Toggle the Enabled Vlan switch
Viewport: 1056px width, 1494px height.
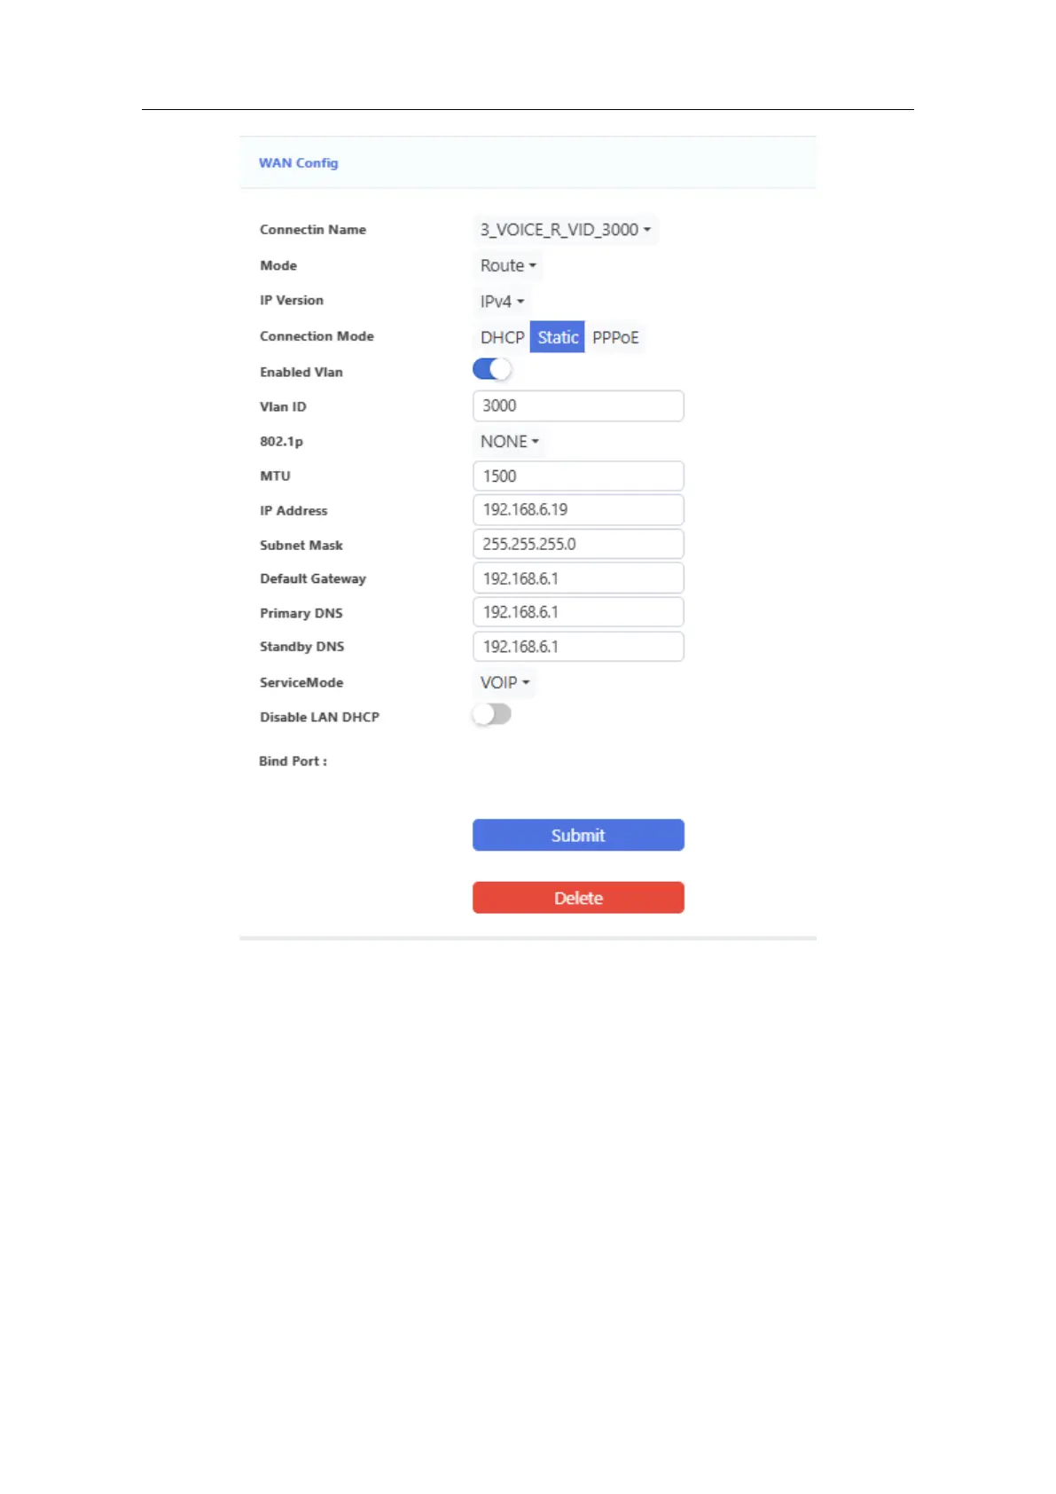pos(492,369)
